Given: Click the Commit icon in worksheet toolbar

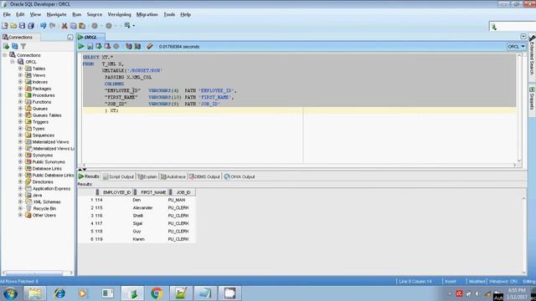Looking at the screenshot, I should [99, 47].
